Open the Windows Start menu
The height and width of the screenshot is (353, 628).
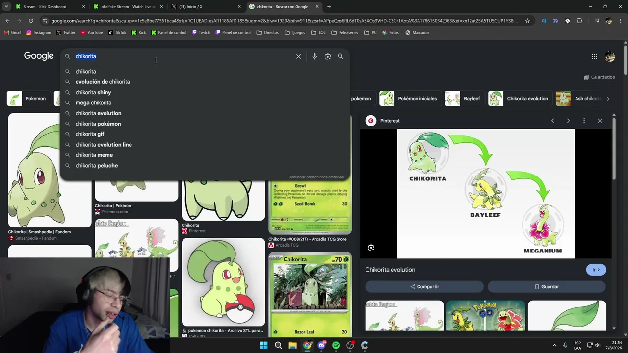tap(263, 345)
